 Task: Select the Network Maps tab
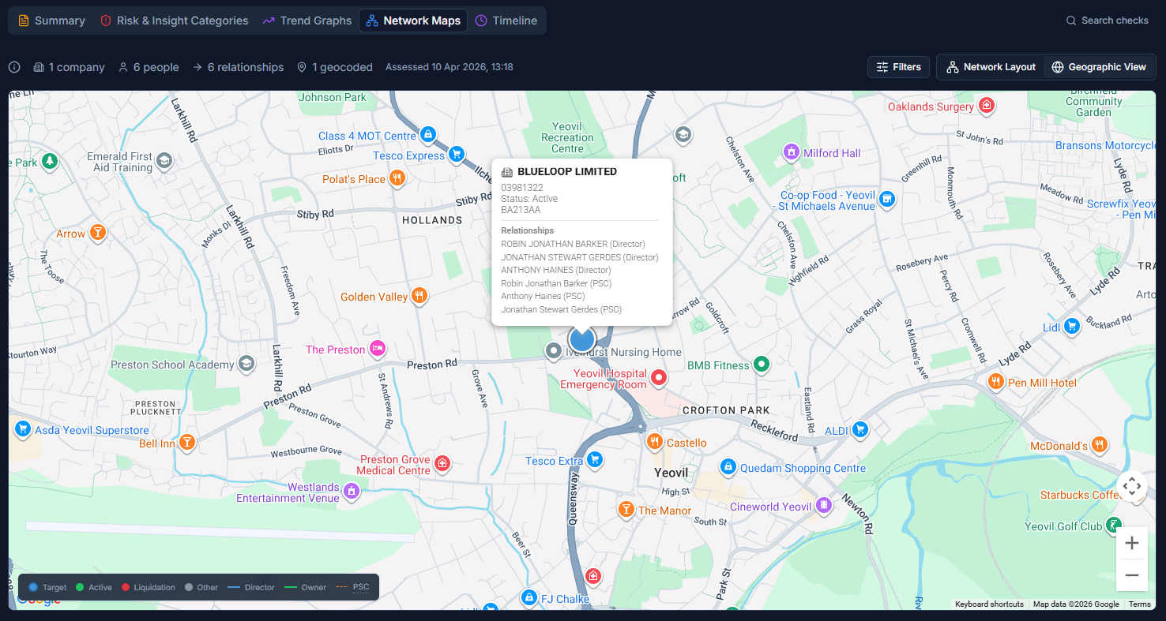pyautogui.click(x=413, y=21)
